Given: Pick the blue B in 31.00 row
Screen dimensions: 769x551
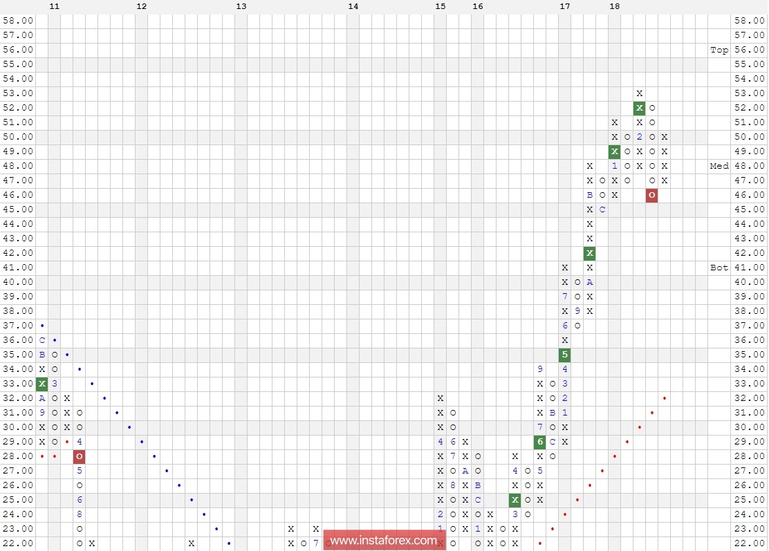Looking at the screenshot, I should point(553,413).
